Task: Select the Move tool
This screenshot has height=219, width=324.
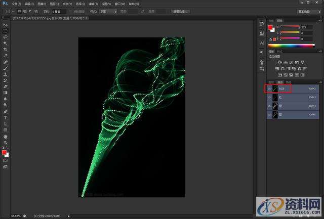Action: (5, 25)
